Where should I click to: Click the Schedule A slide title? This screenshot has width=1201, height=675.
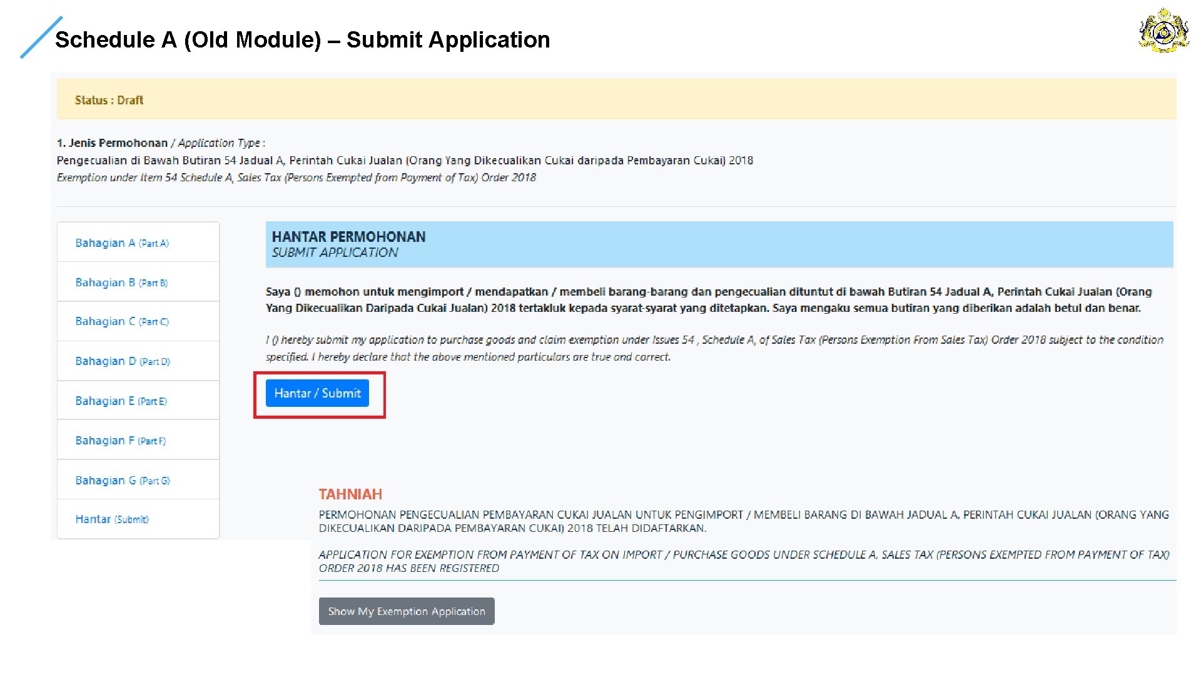click(x=303, y=40)
